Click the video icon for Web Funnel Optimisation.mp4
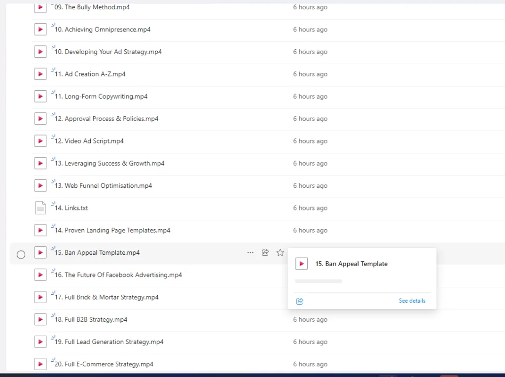The width and height of the screenshot is (505, 377). tap(40, 186)
